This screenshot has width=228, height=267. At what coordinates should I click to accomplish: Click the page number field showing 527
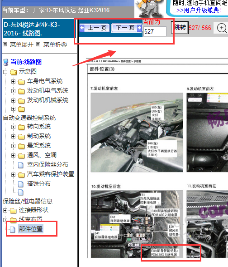tap(155, 31)
